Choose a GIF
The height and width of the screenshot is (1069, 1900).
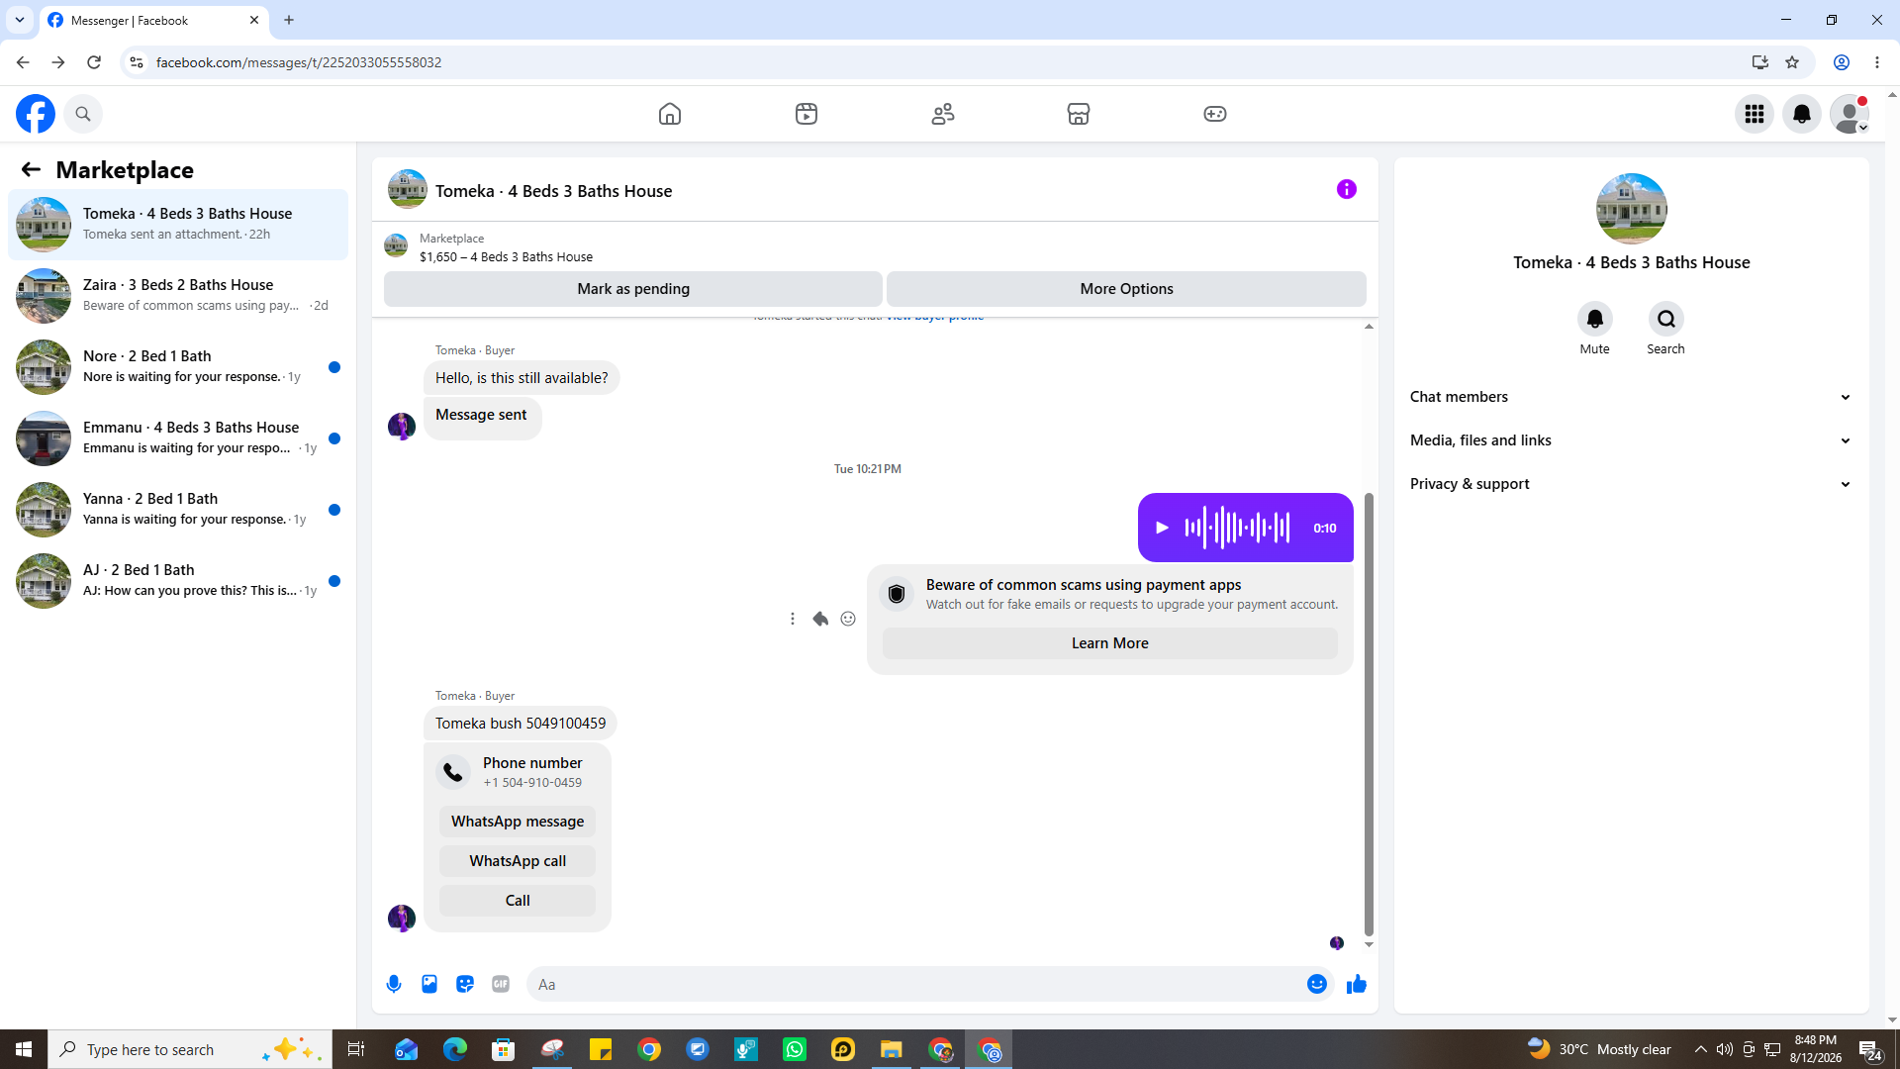[501, 984]
